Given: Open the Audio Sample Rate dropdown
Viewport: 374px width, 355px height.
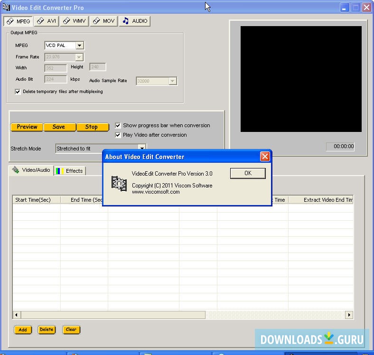Looking at the screenshot, I should pyautogui.click(x=173, y=81).
